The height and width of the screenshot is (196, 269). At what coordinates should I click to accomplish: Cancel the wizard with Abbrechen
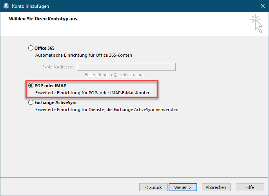pos(216,187)
